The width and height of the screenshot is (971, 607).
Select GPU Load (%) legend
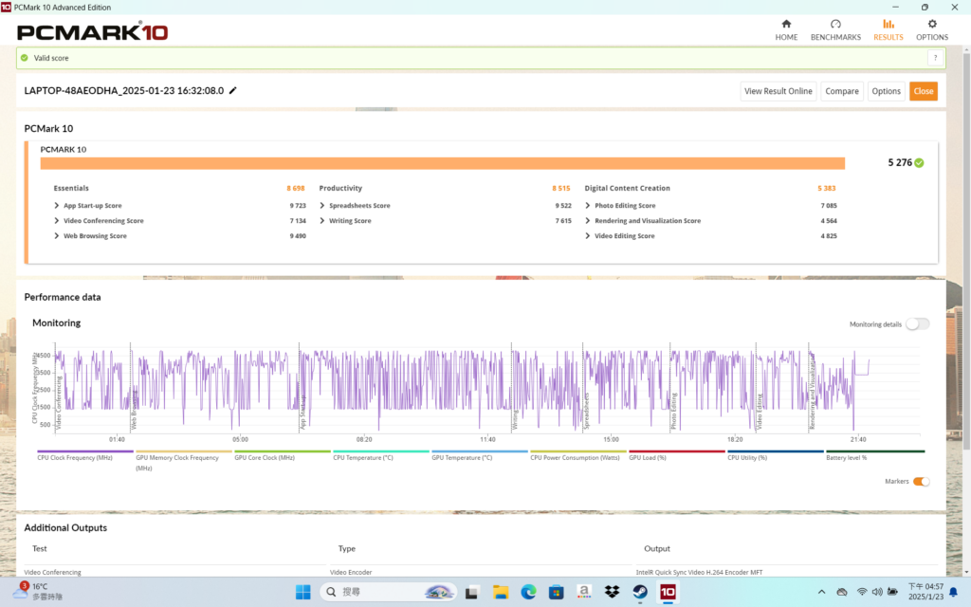point(676,455)
